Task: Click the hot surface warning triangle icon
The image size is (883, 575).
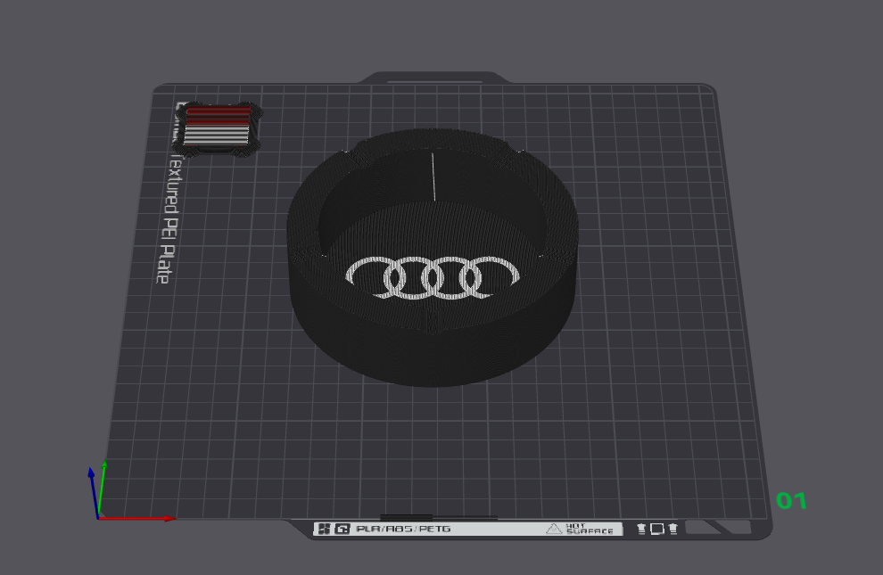Action: (x=554, y=529)
